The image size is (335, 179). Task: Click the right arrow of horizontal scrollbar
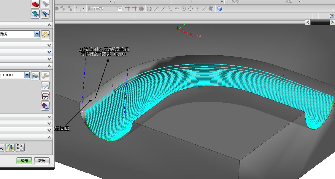click(332, 22)
